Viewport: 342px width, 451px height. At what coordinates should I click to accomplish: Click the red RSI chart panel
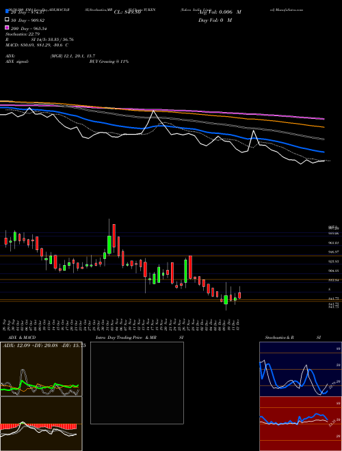tap(300, 424)
